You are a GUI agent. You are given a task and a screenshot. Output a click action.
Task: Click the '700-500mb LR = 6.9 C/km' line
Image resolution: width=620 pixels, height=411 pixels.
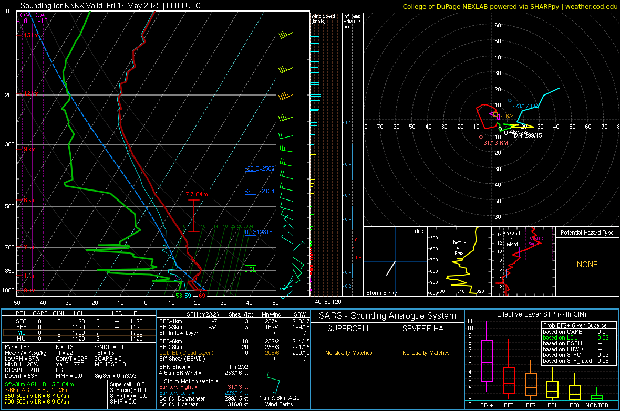coord(37,402)
